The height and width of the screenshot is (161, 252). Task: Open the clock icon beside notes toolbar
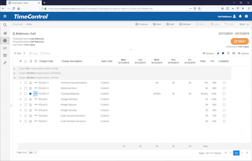click(x=228, y=53)
